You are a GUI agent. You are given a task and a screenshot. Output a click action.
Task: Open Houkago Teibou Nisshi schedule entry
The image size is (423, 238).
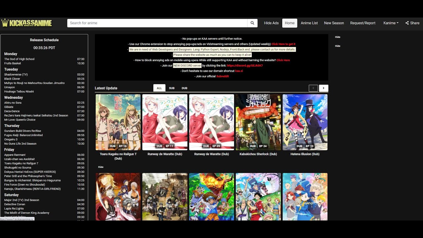tap(19, 92)
